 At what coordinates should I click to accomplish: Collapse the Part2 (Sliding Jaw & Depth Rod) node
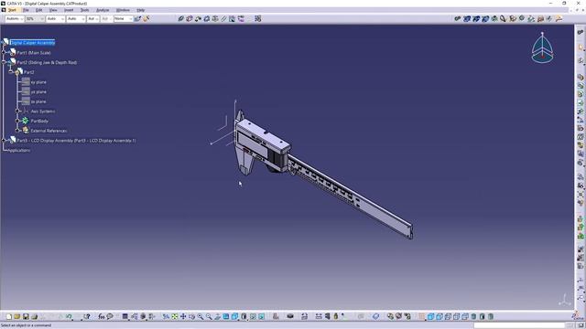pos(4,62)
